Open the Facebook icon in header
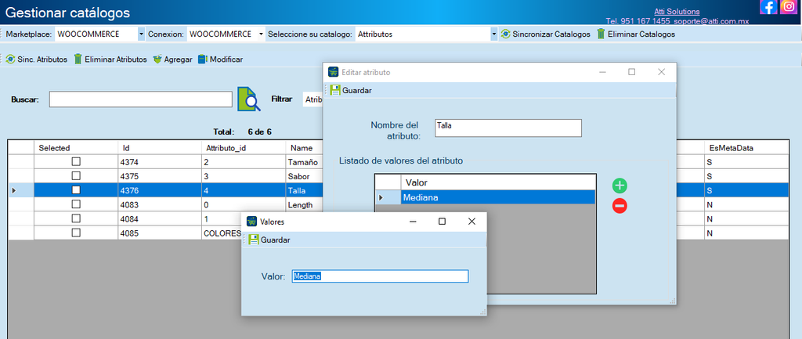The height and width of the screenshot is (339, 802). tap(768, 6)
